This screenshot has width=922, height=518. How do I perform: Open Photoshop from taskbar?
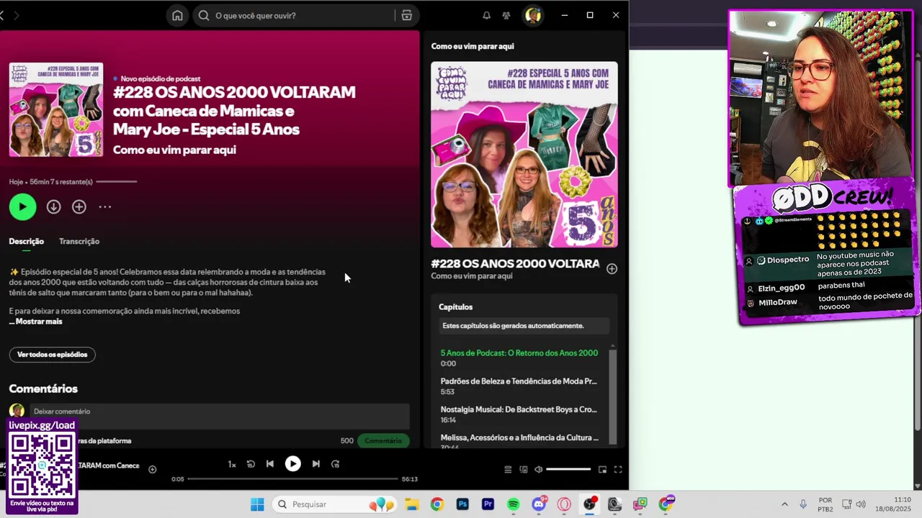[462, 504]
